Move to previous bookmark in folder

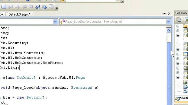pyautogui.click(x=24, y=7)
